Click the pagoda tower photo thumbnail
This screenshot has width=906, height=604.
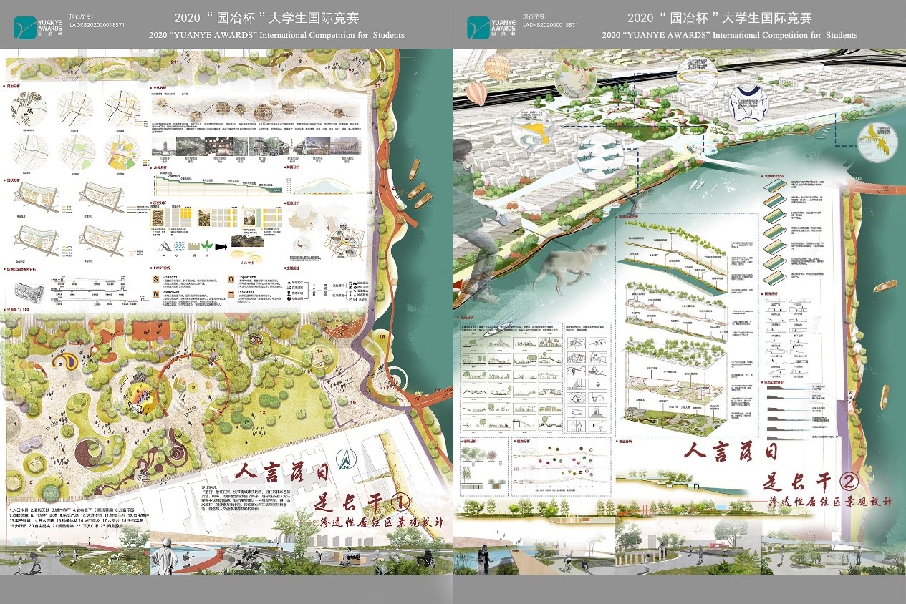pyautogui.click(x=163, y=146)
